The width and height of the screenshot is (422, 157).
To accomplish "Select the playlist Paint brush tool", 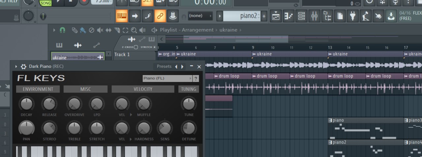I will (83, 30).
